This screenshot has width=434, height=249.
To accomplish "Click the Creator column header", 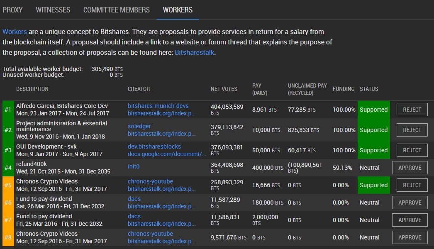I will pyautogui.click(x=139, y=89).
